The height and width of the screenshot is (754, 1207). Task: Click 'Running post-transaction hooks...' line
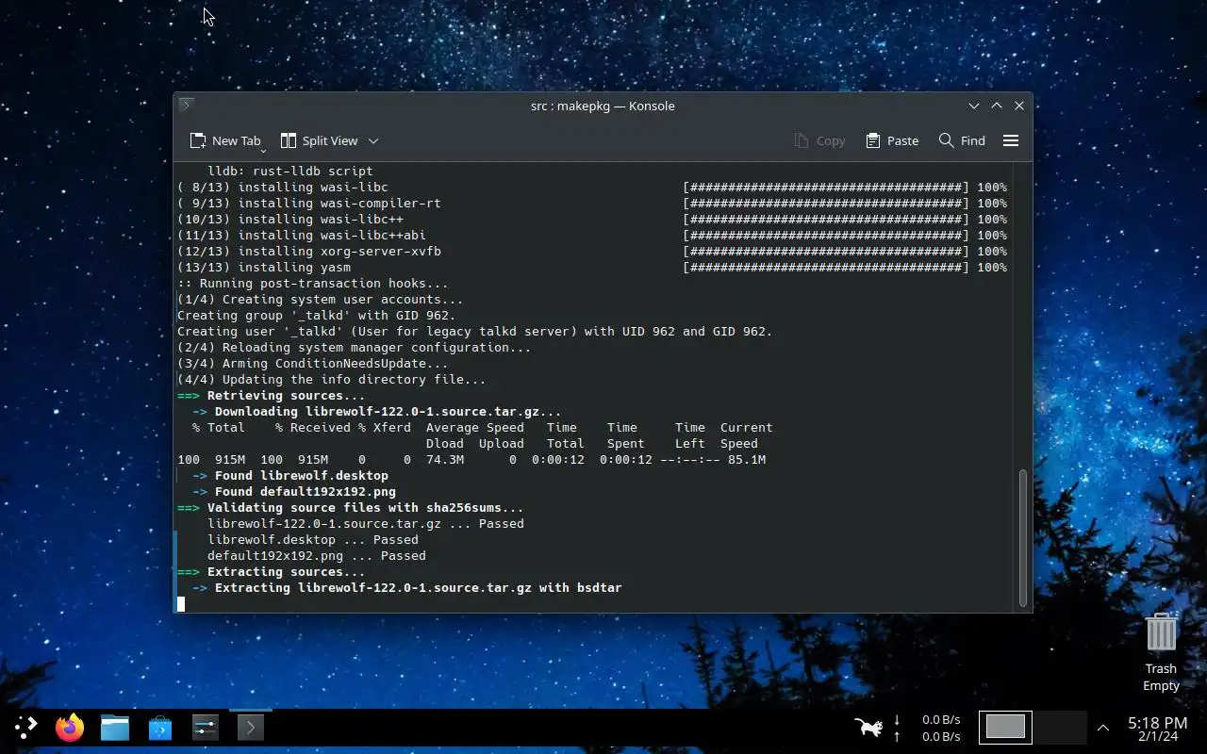point(312,284)
